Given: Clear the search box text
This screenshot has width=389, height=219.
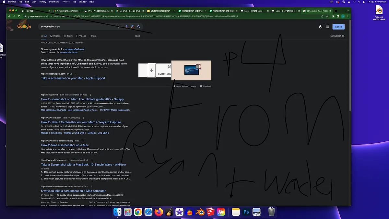Looking at the screenshot, I should coord(119,27).
